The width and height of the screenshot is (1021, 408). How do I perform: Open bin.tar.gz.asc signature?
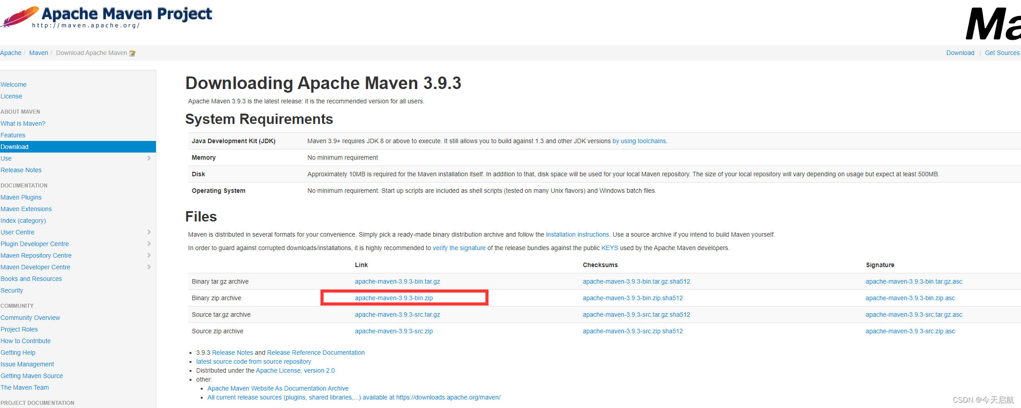914,281
